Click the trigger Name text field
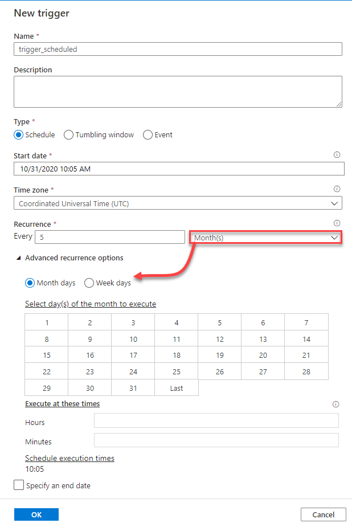 [x=178, y=49]
